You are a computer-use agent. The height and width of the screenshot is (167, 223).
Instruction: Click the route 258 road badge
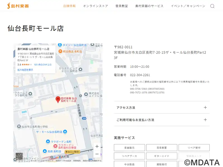84,118
